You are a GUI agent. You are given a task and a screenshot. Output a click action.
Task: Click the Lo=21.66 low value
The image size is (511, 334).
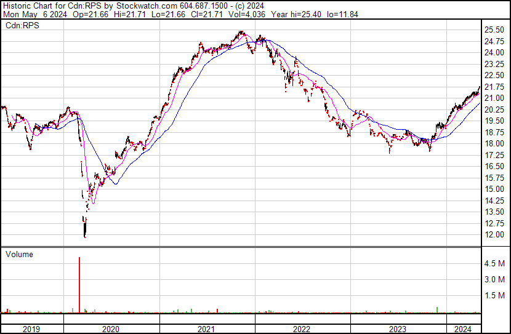click(167, 14)
